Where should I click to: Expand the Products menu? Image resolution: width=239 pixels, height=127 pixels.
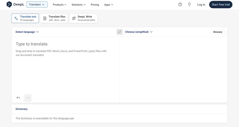[x=59, y=5]
